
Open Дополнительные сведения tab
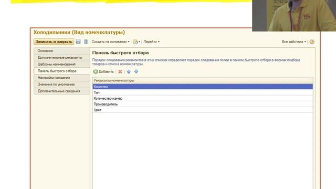[62, 91]
